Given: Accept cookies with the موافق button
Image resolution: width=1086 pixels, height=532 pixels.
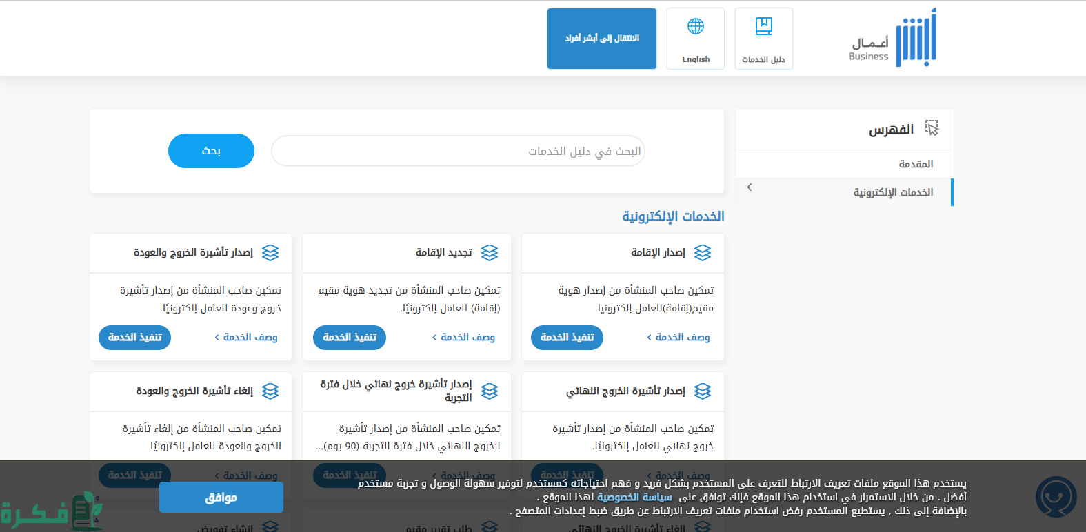Looking at the screenshot, I should point(221,497).
